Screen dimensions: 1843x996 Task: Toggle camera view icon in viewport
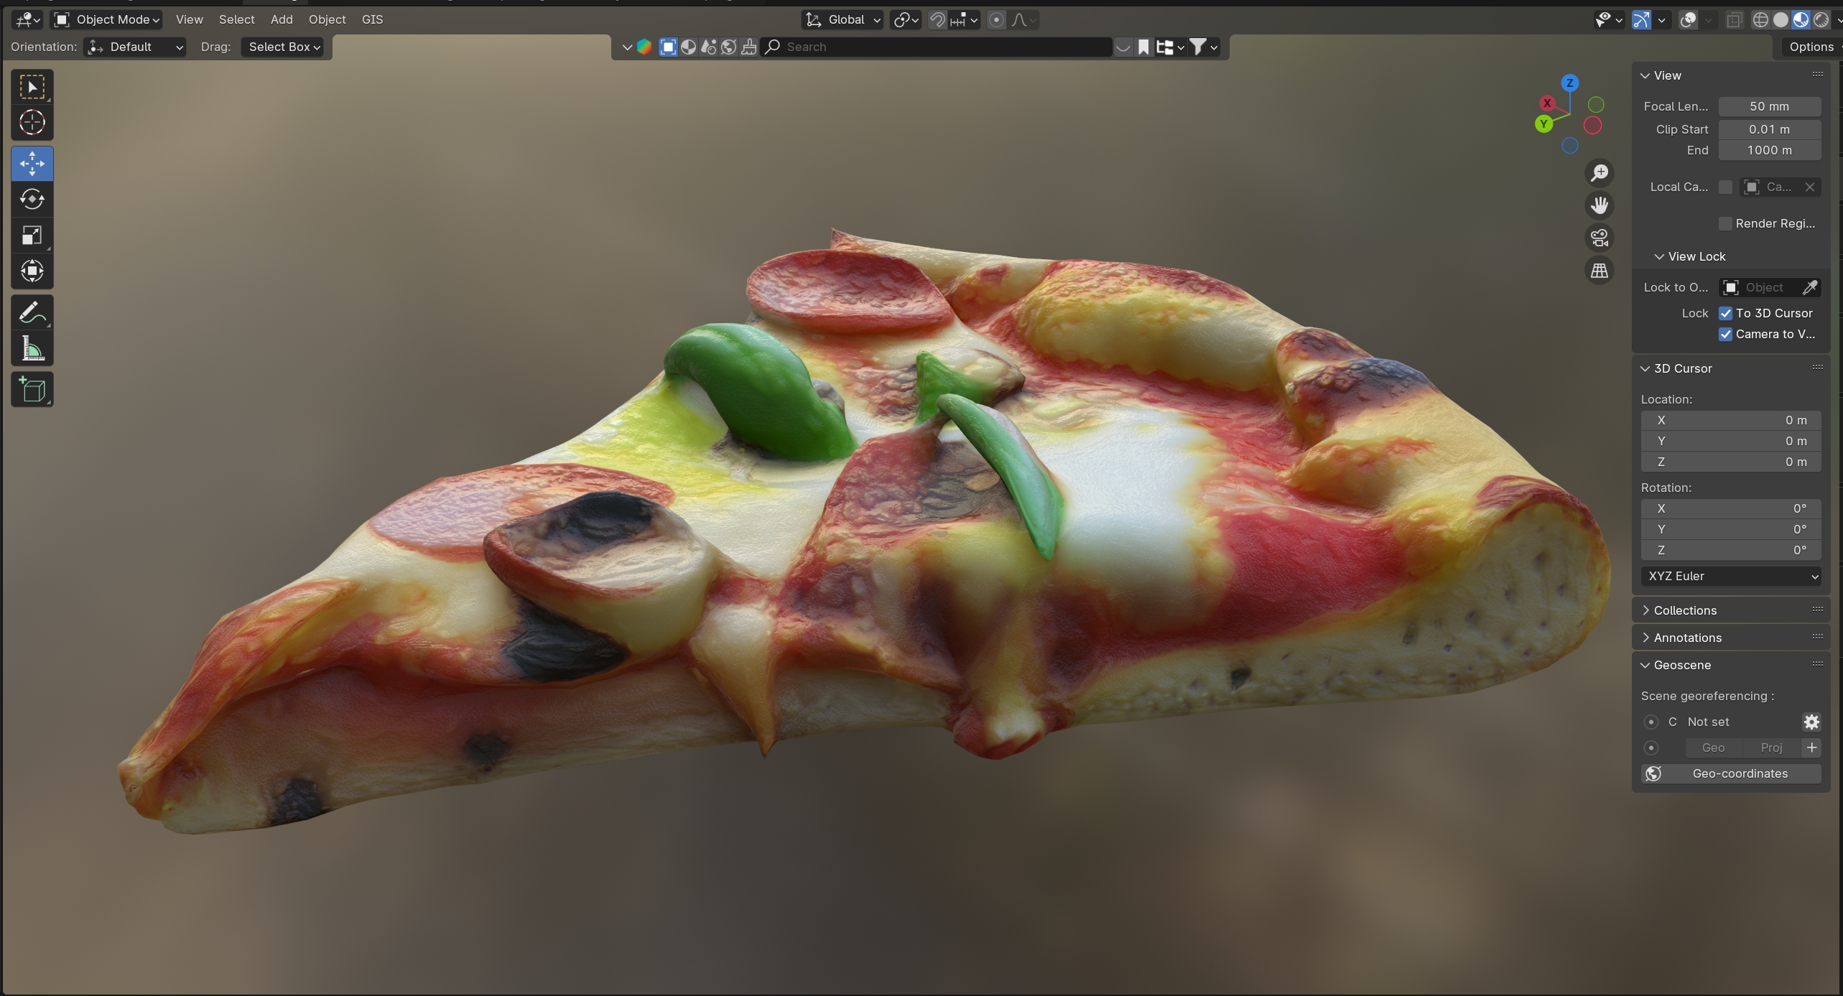(1599, 238)
